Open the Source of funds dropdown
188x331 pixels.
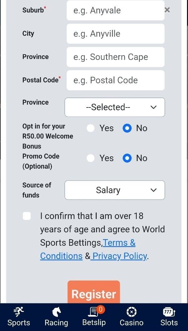114,190
